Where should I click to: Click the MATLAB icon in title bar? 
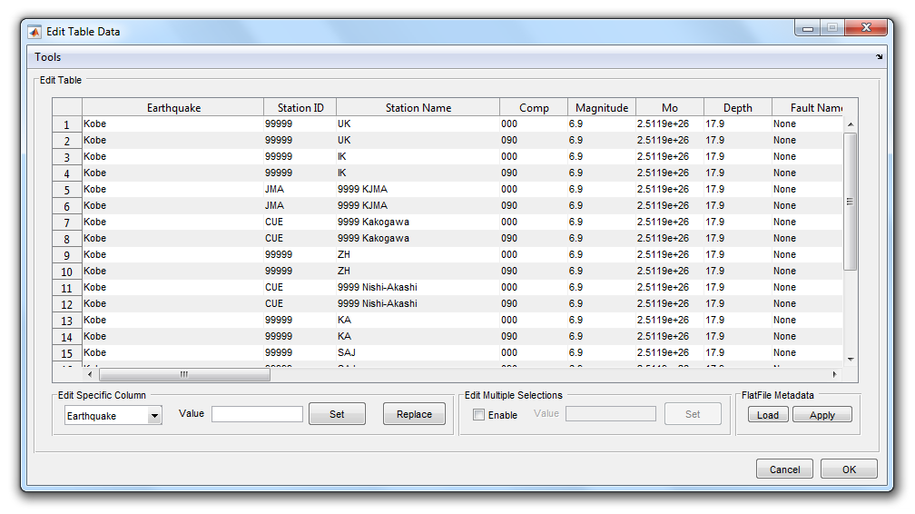coord(35,32)
